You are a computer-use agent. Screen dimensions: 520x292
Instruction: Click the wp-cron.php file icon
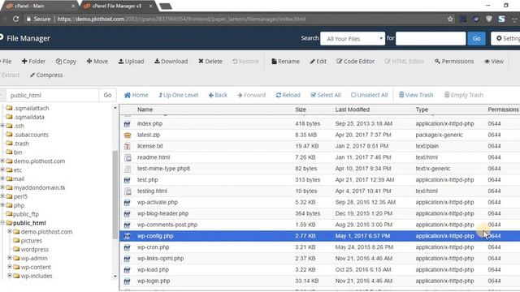pyautogui.click(x=128, y=247)
